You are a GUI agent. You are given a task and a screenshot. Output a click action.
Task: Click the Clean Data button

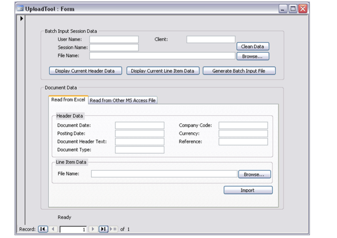click(x=253, y=47)
